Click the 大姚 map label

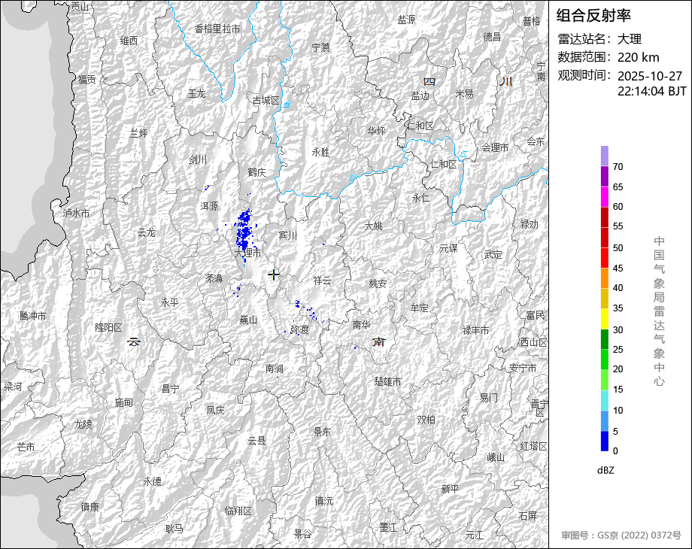pyautogui.click(x=373, y=226)
